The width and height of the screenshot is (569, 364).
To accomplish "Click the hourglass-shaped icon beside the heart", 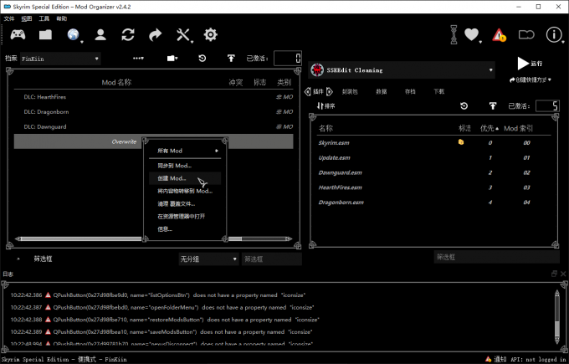I will pos(454,35).
